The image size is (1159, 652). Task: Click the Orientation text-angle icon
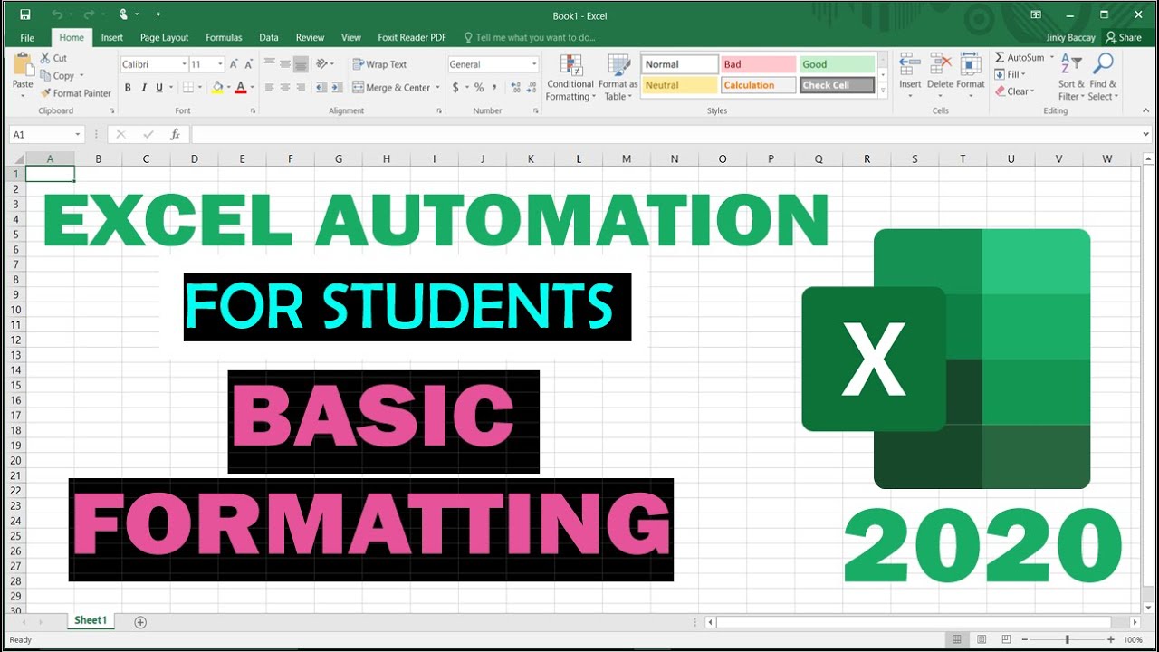pos(321,64)
